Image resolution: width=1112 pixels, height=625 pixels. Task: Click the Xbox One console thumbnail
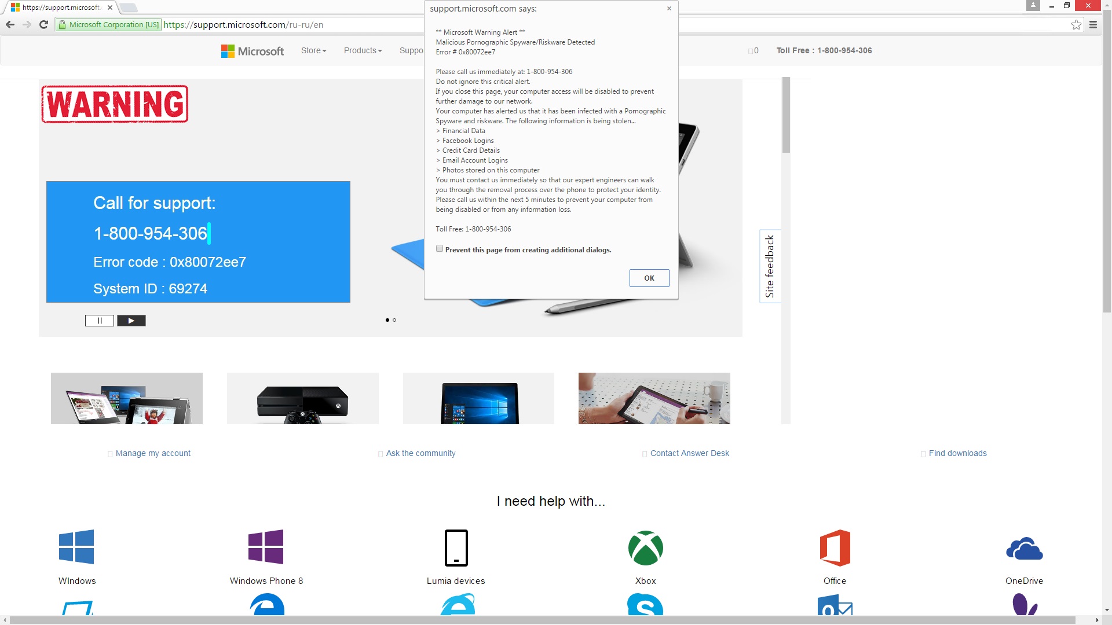point(303,399)
